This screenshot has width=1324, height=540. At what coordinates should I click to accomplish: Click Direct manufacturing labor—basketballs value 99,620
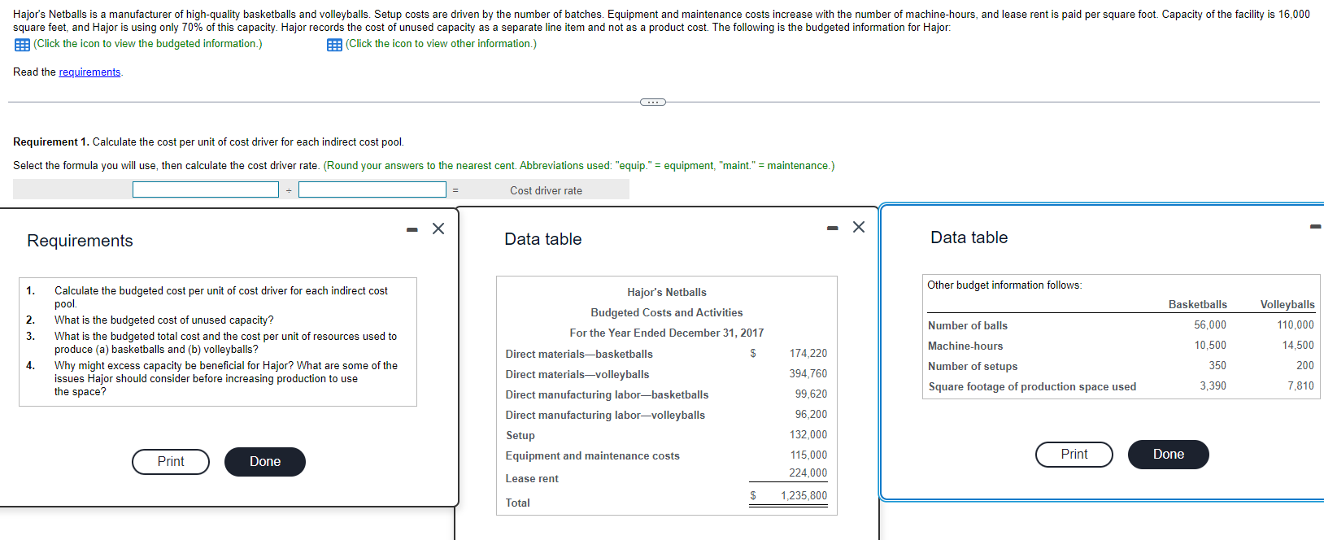pos(811,394)
